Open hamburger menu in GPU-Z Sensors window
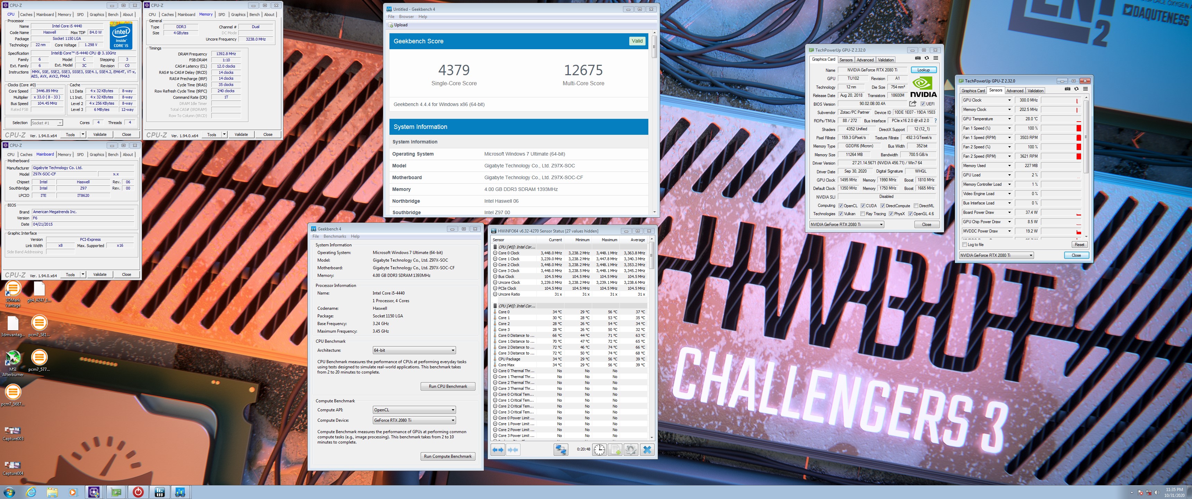Screen dimensions: 1192x499 1085,89
